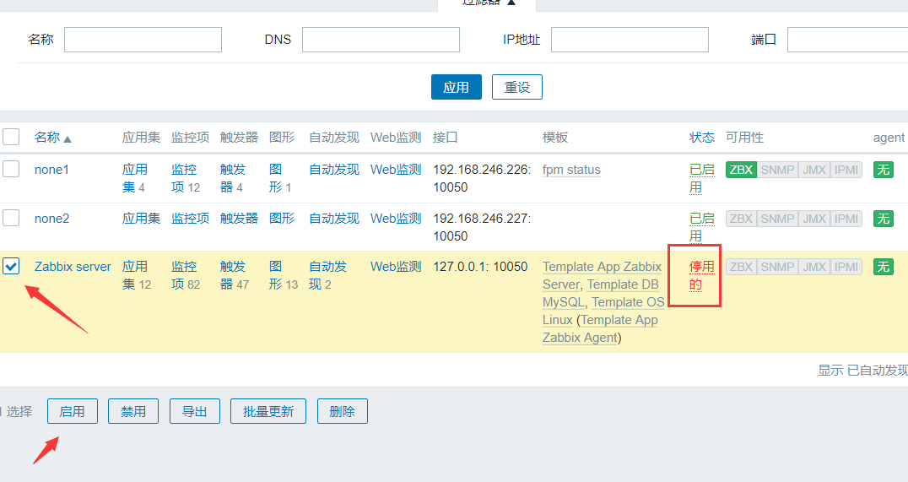Click JMX availability icon for none2
The width and height of the screenshot is (908, 482).
pyautogui.click(x=814, y=219)
